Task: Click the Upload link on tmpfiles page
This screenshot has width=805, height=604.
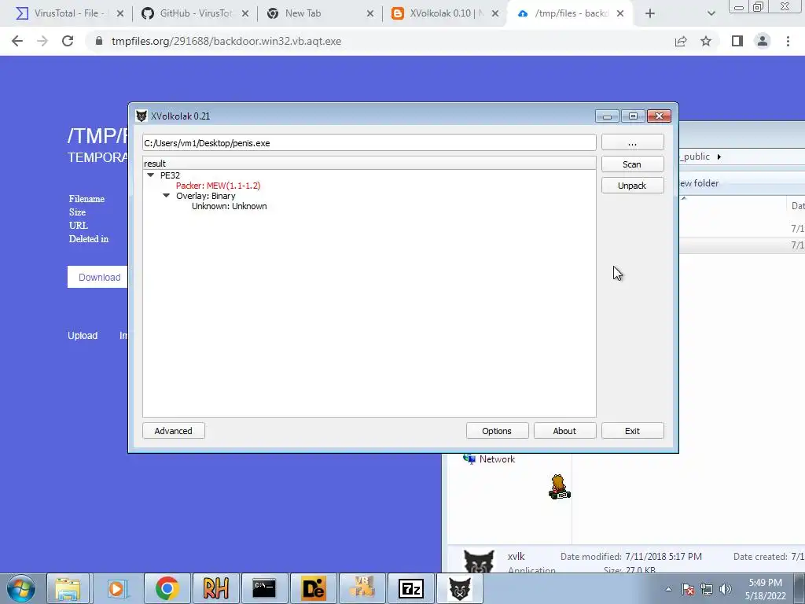Action: tap(83, 335)
